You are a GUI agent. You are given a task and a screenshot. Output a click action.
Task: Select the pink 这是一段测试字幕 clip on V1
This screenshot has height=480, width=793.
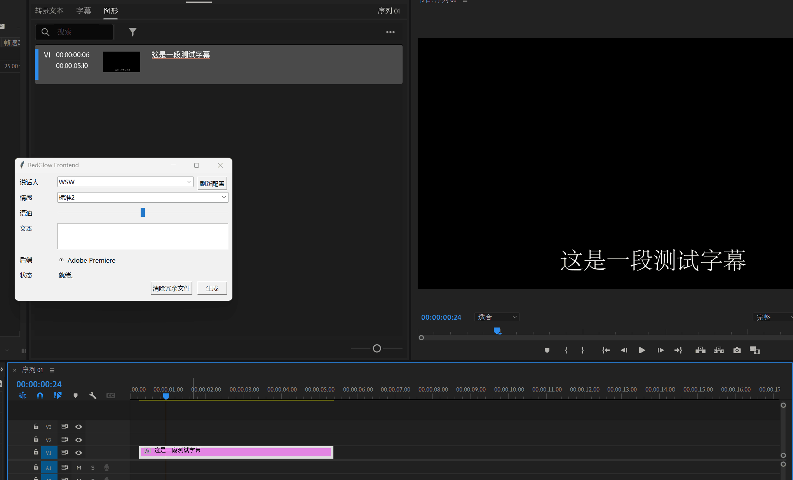tap(236, 452)
